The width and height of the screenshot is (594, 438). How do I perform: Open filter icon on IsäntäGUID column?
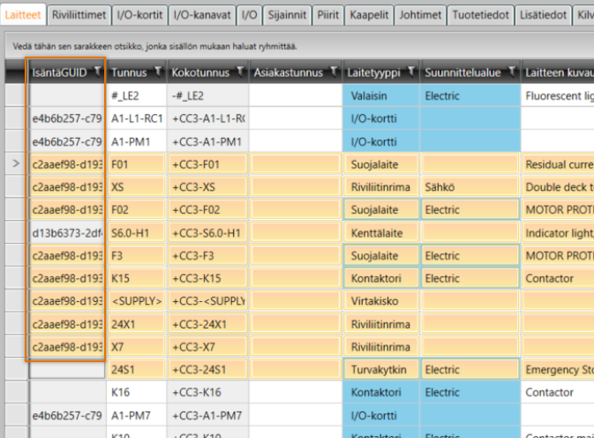point(95,72)
